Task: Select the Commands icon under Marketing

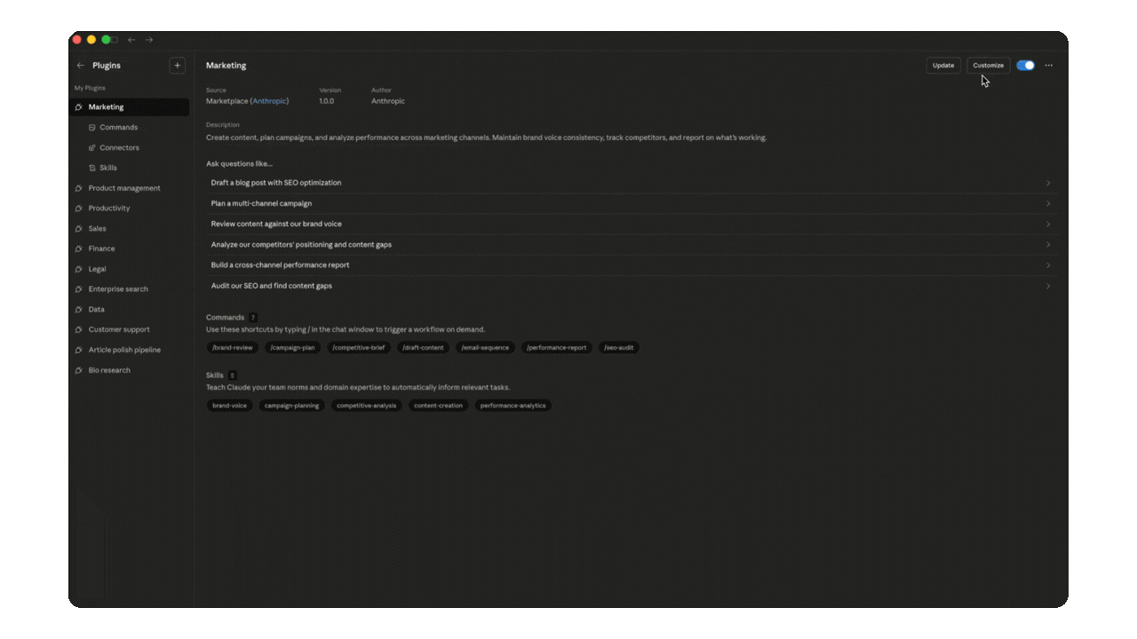Action: (x=92, y=127)
